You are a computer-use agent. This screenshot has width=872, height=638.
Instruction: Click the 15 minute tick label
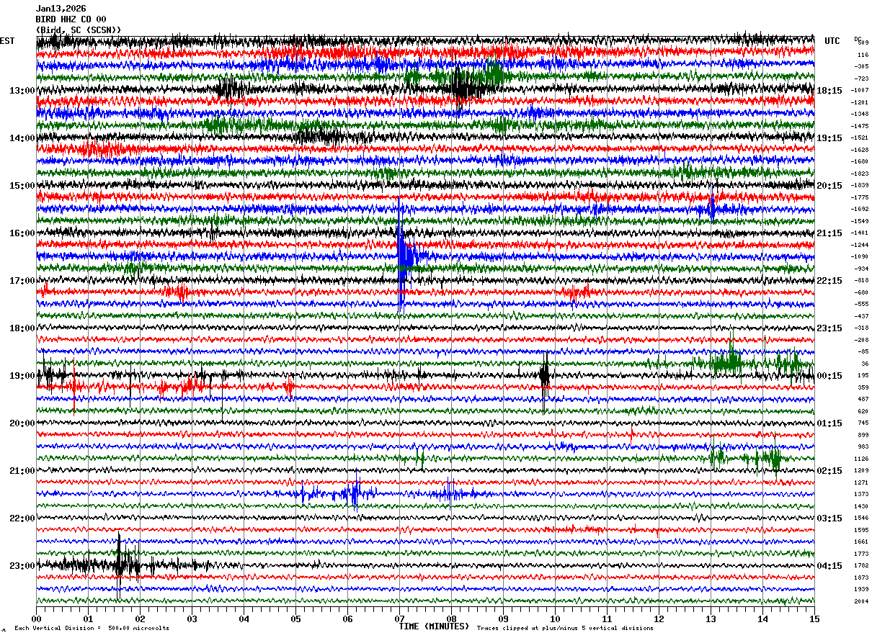(x=814, y=619)
